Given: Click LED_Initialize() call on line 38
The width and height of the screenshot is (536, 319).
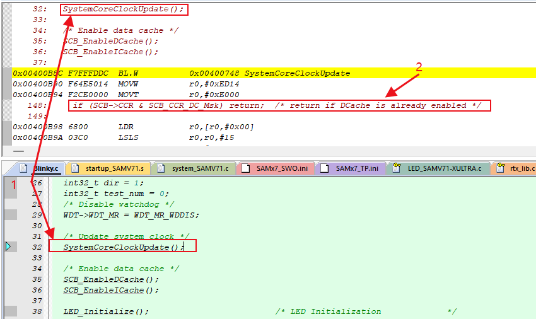Looking at the screenshot, I should 106,311.
